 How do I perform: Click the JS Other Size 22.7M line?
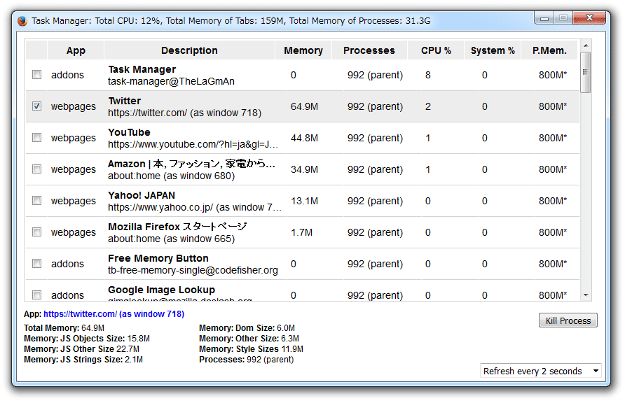82,349
